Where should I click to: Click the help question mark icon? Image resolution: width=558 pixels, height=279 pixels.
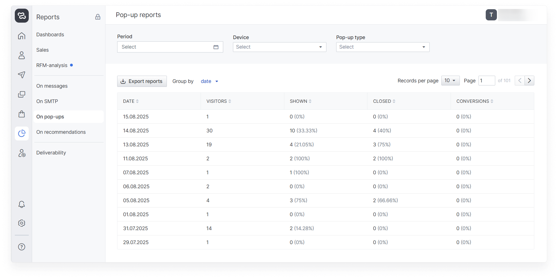coord(21,247)
